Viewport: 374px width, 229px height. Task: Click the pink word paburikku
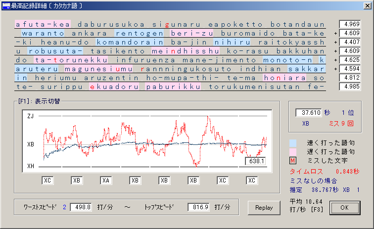(x=173, y=87)
